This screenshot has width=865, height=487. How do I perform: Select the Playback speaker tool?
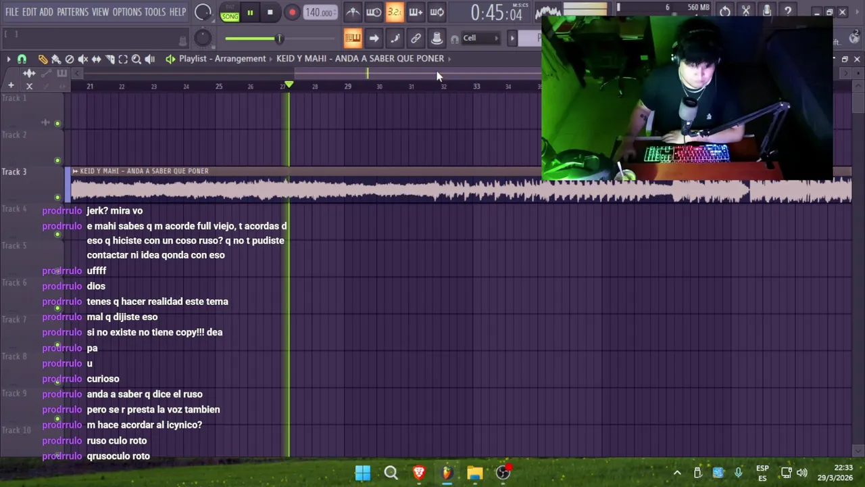(x=150, y=60)
